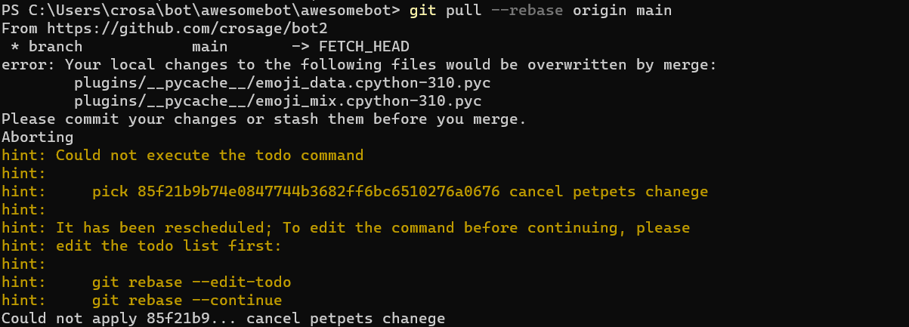909x327 pixels.
Task: Click the "Aborting" line
Action: (37, 137)
